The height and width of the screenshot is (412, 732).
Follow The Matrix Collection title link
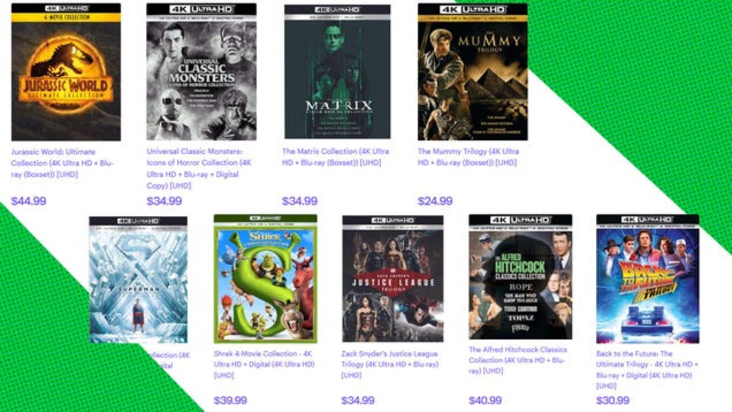point(336,157)
